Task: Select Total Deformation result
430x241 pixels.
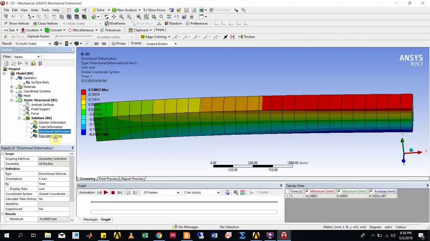Action: coord(50,127)
